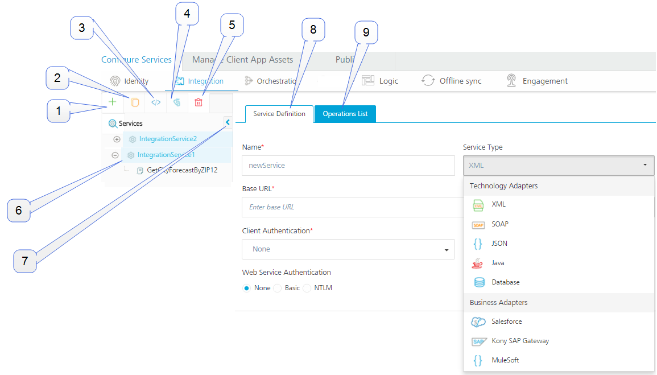Select the Java adapter icon in the list
657x375 pixels.
click(478, 262)
